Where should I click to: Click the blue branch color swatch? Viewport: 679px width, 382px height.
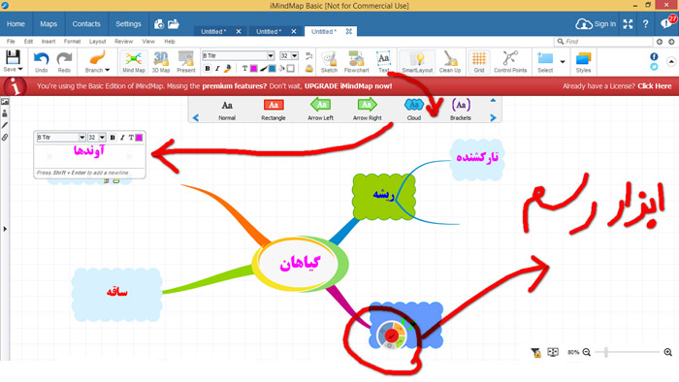click(273, 69)
